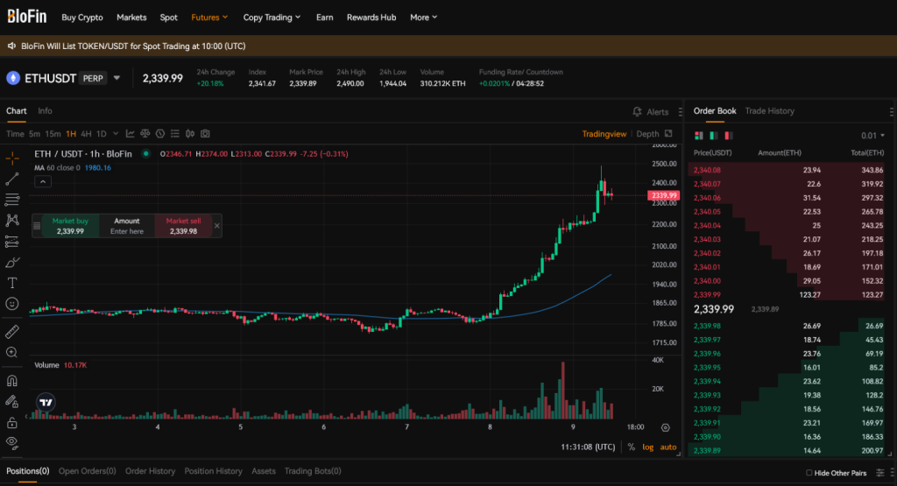The width and height of the screenshot is (897, 486).
Task: Click ask price 2,340.08 in order book
Action: pos(707,171)
